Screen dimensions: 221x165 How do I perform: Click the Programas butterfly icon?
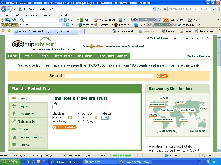pos(96,25)
